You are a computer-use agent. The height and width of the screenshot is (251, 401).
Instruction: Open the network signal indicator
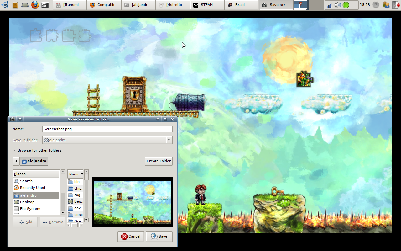click(x=330, y=5)
